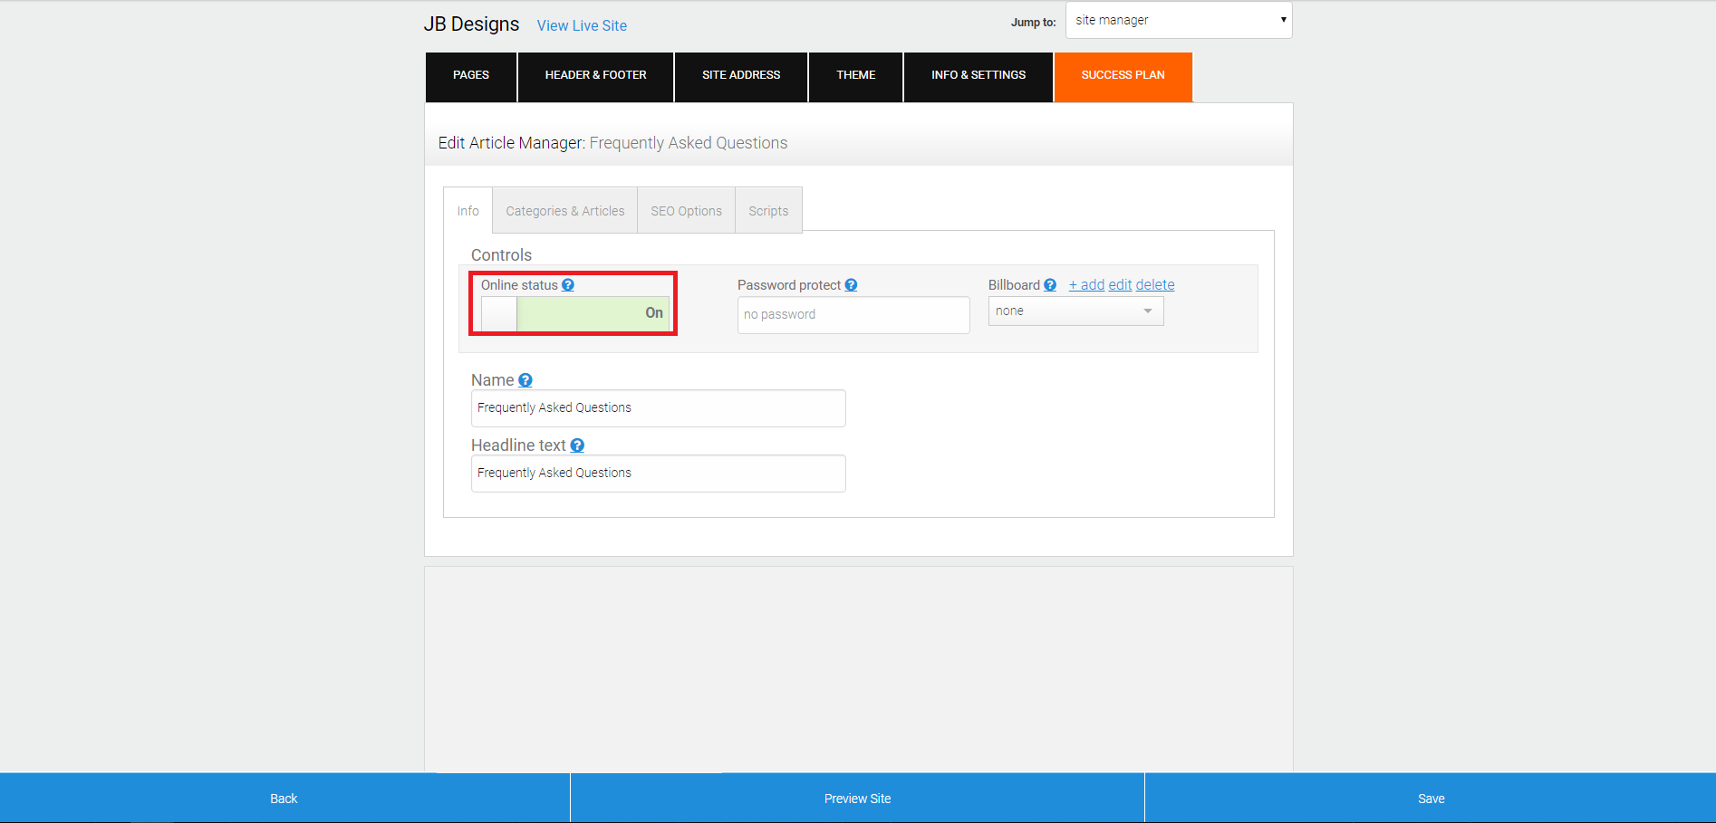Click the Password protect help icon
Image resolution: width=1716 pixels, height=823 pixels.
click(x=851, y=285)
